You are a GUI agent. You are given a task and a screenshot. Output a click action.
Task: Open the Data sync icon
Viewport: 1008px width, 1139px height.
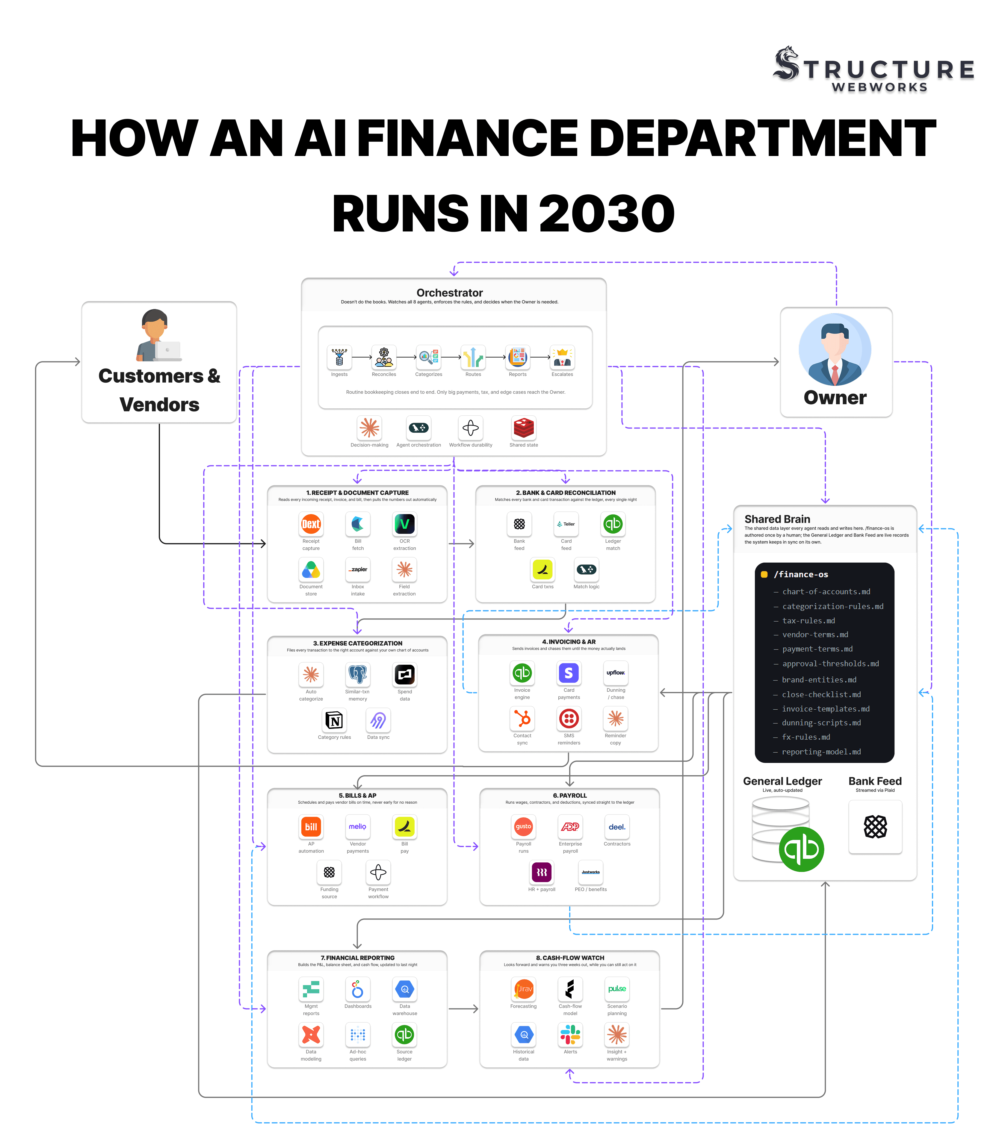[x=378, y=720]
